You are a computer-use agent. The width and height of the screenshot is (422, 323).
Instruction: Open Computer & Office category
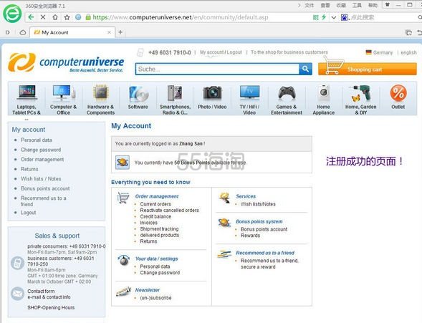click(x=64, y=100)
